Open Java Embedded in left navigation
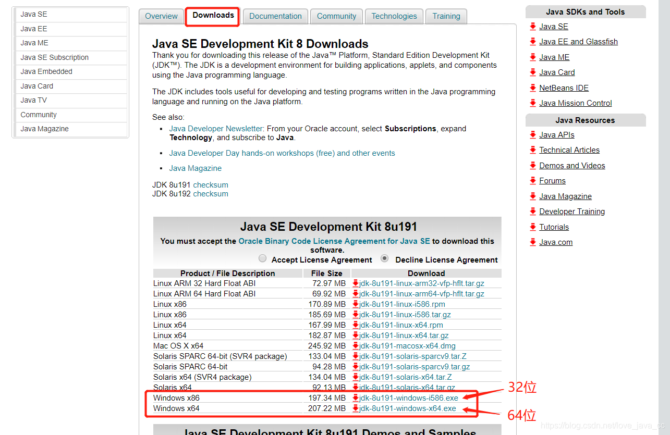This screenshot has height=435, width=670. (x=71, y=72)
